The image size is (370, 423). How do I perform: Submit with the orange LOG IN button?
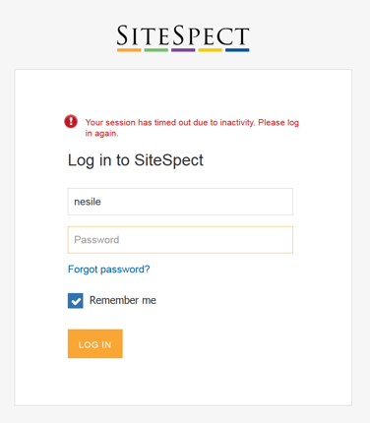click(95, 343)
